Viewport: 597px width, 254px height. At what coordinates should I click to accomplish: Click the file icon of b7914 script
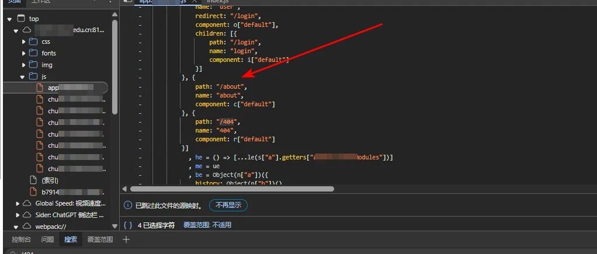(x=33, y=192)
